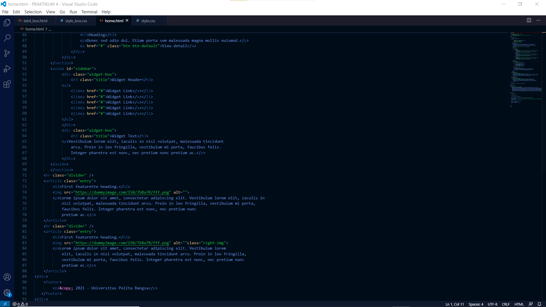This screenshot has width=546, height=307.
Task: Open the Go menu
Action: (x=62, y=12)
